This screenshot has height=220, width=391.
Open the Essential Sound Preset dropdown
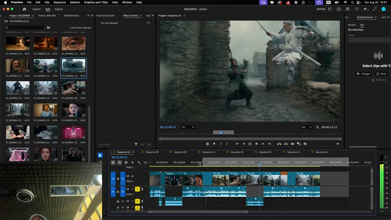pyautogui.click(x=369, y=40)
